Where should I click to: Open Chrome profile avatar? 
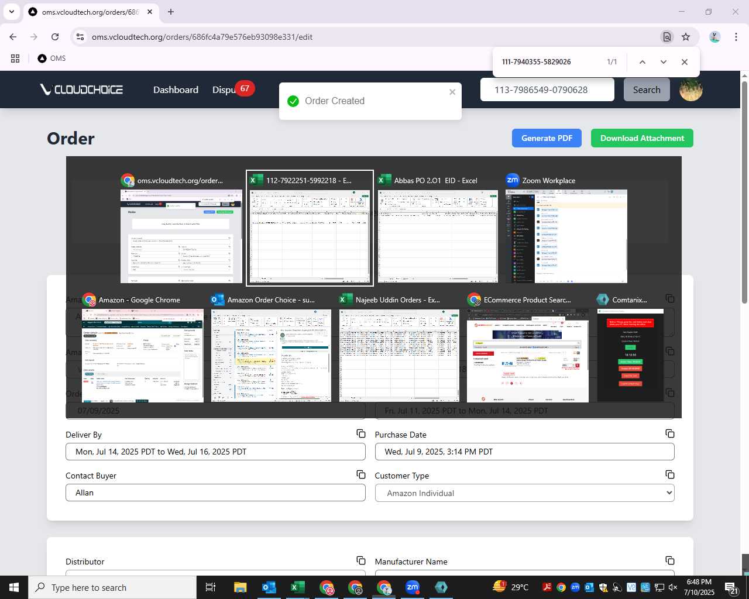click(714, 37)
